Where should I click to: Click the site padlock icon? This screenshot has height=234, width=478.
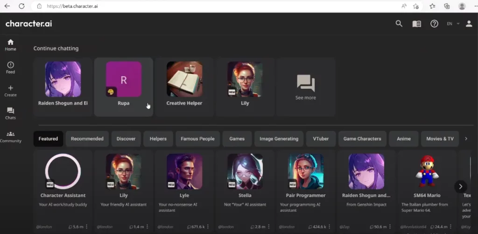click(x=39, y=6)
